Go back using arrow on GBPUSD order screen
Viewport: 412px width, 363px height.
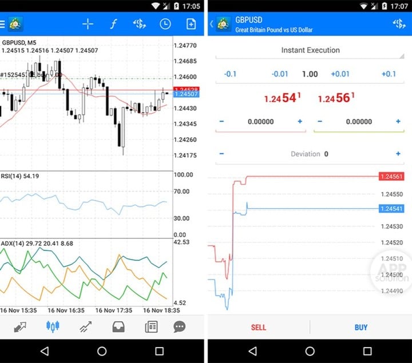tap(212, 24)
